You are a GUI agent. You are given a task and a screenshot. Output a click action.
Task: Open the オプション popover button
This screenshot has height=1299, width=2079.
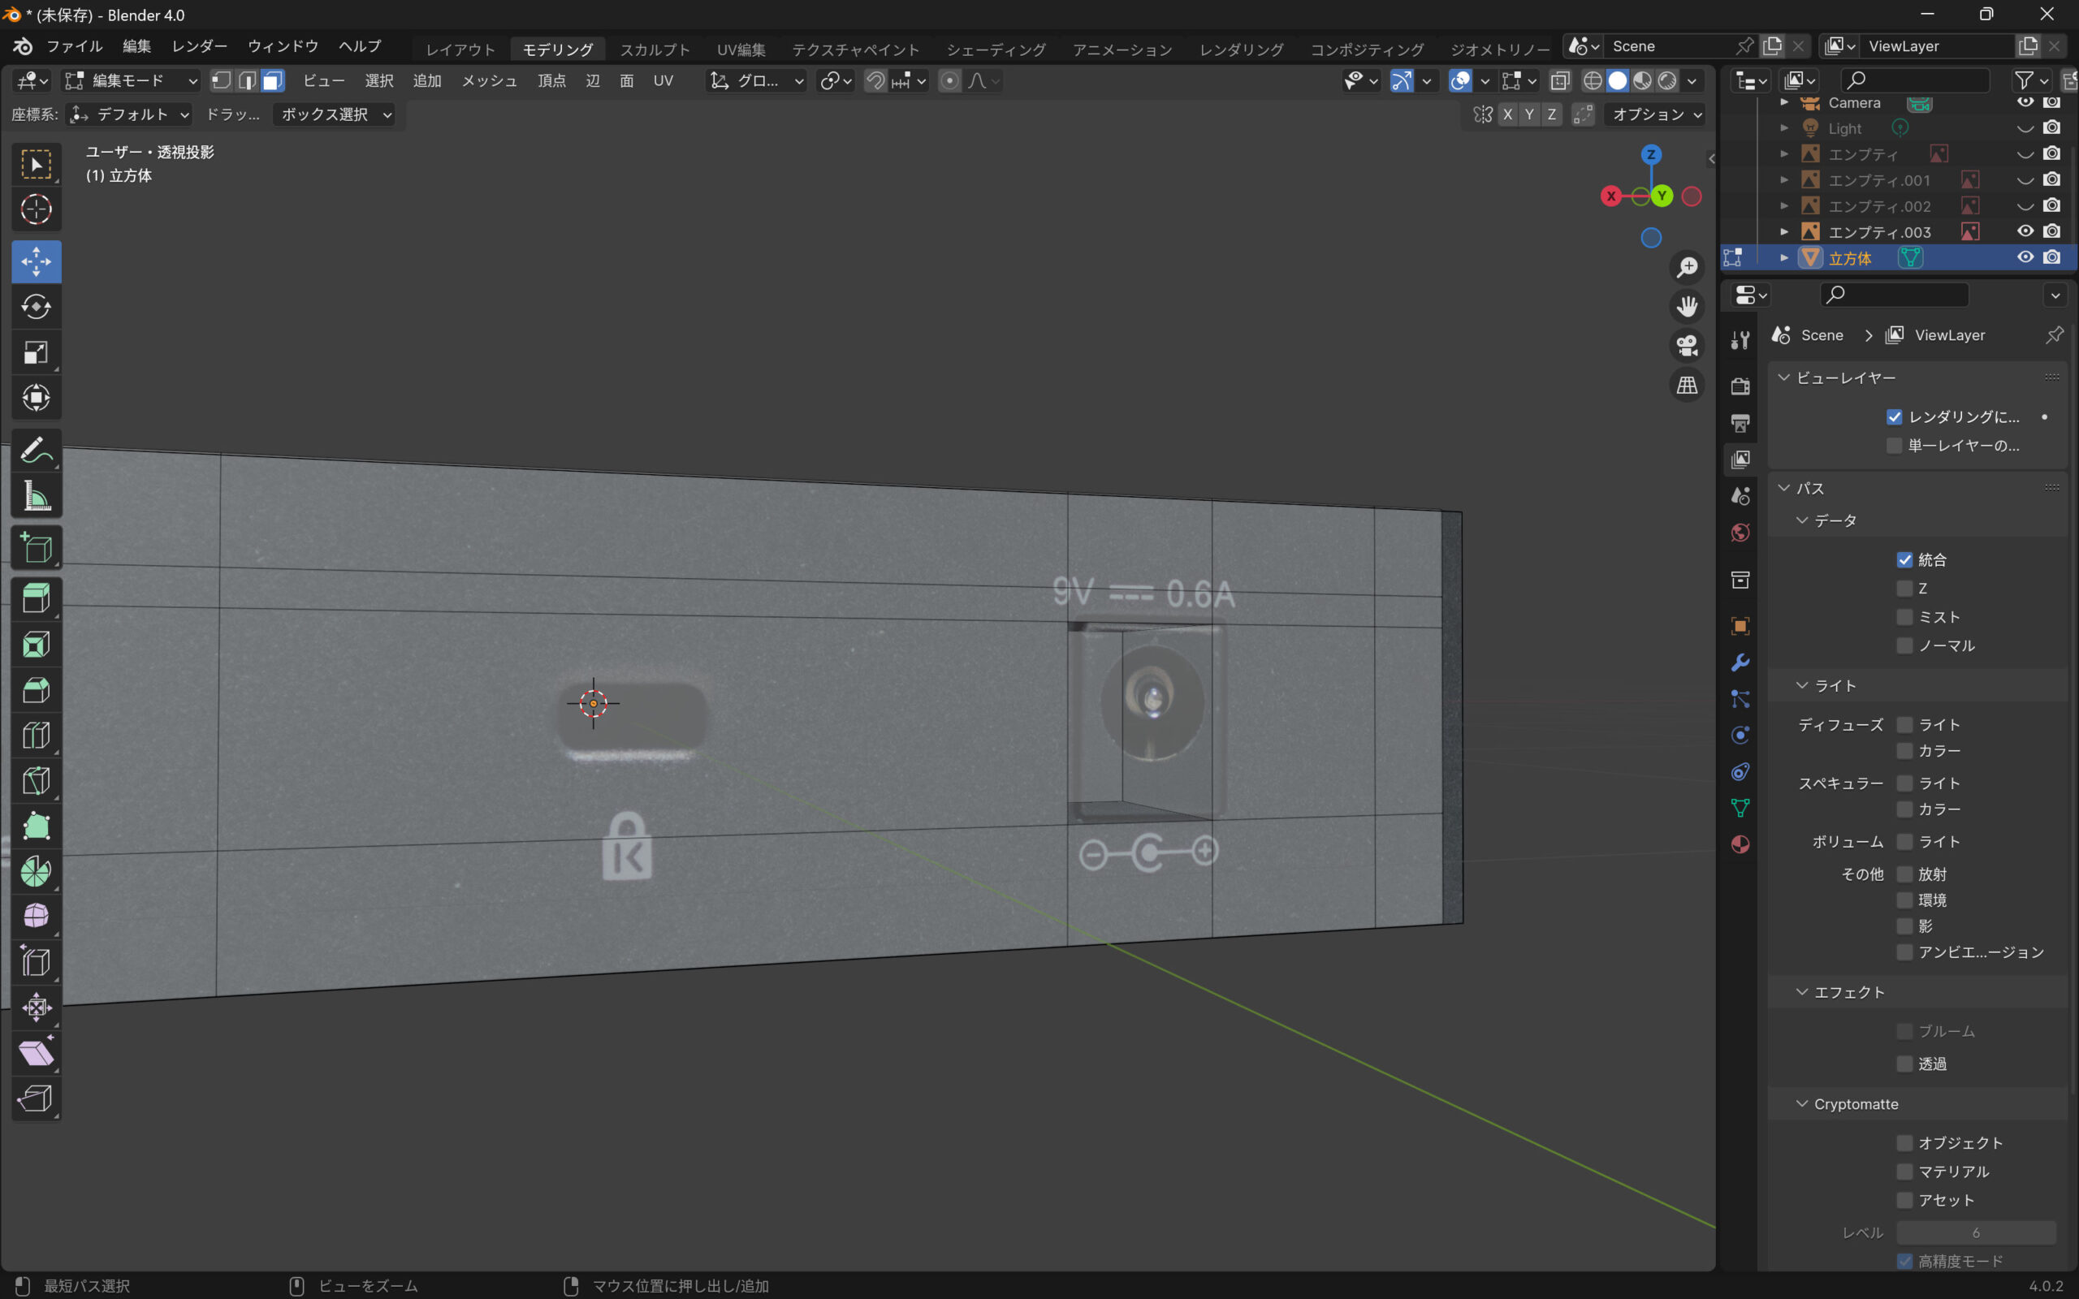tap(1653, 114)
